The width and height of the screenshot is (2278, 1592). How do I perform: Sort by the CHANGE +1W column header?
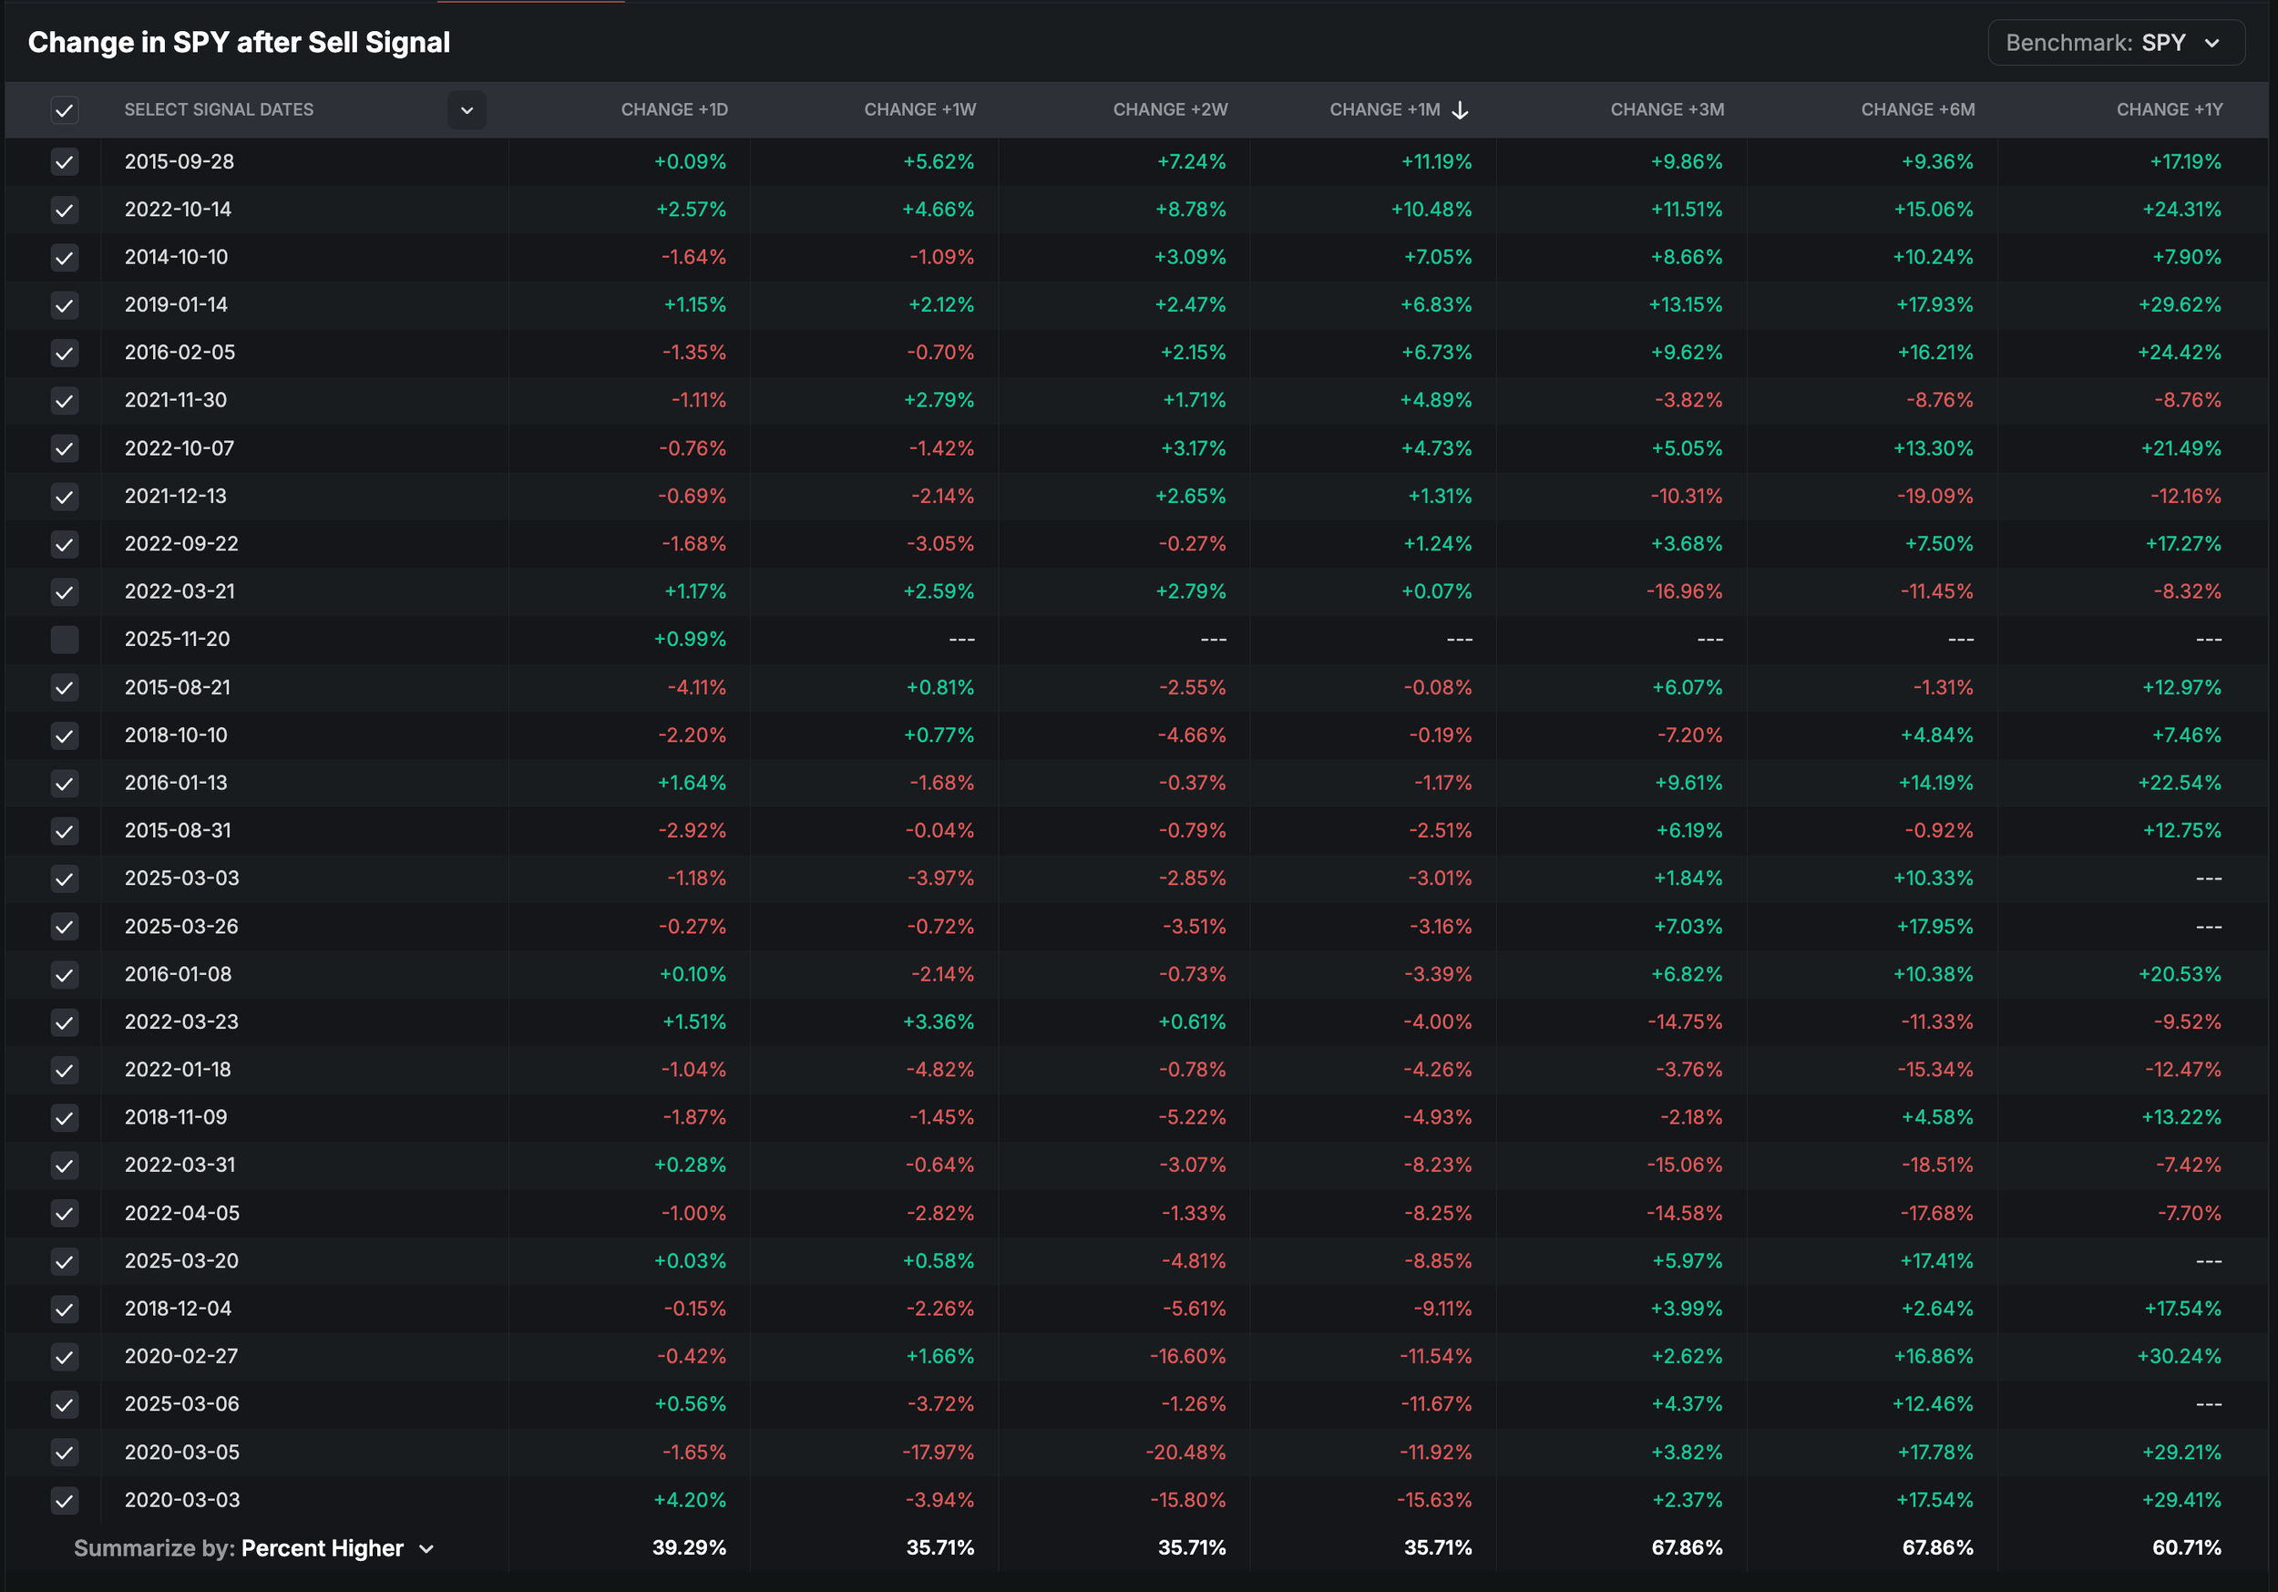[x=918, y=110]
